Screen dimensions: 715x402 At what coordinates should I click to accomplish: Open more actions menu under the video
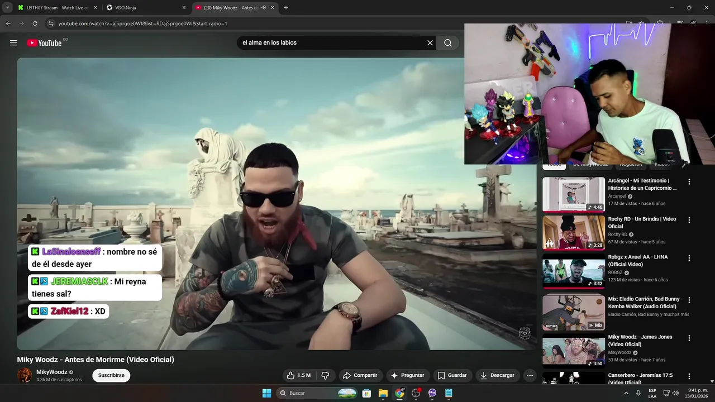[530, 375]
